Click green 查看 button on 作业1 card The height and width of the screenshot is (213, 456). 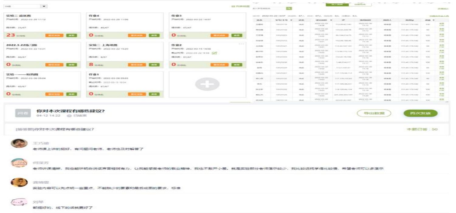click(x=154, y=94)
